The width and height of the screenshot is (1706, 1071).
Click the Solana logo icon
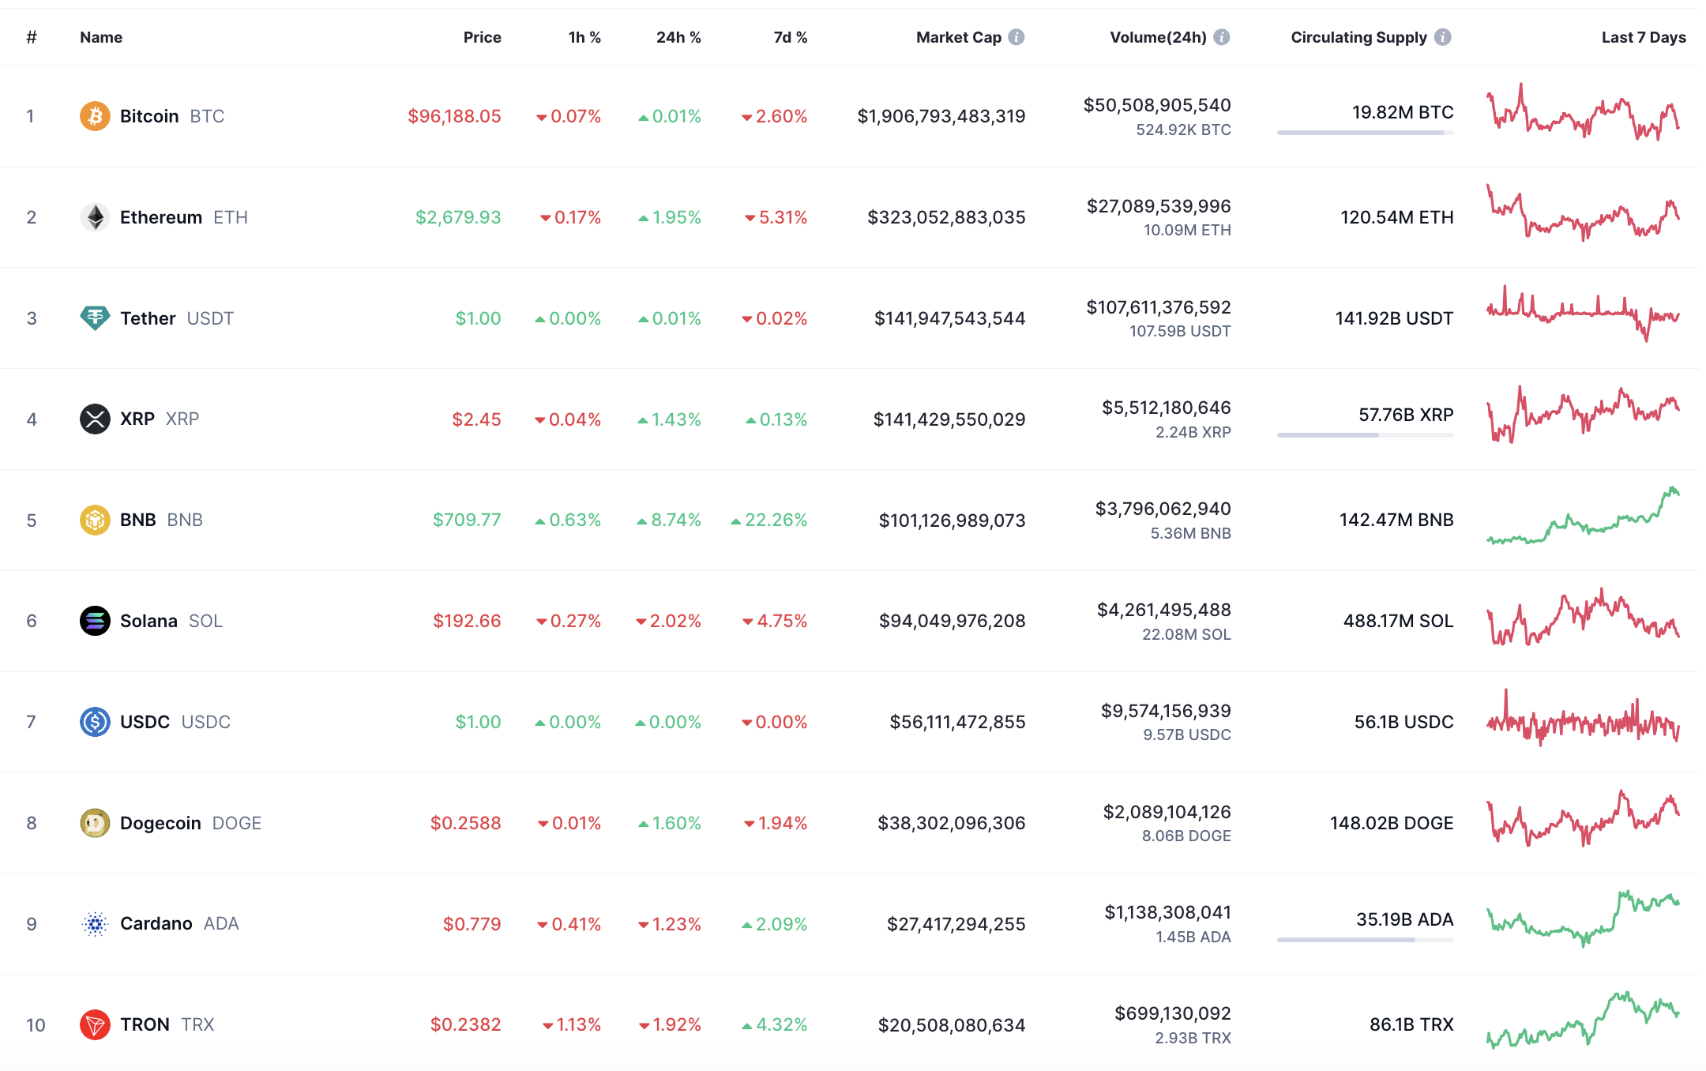[x=95, y=621]
